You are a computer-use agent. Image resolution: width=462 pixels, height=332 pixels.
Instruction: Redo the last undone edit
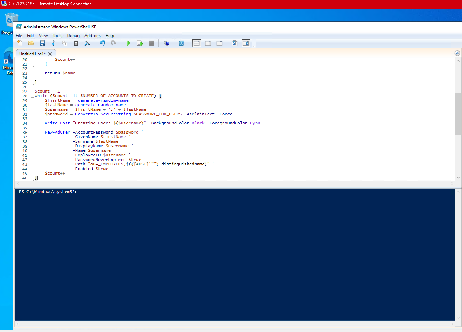coord(114,43)
